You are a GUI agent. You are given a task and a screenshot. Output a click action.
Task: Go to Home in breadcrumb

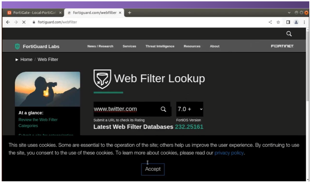click(26, 60)
